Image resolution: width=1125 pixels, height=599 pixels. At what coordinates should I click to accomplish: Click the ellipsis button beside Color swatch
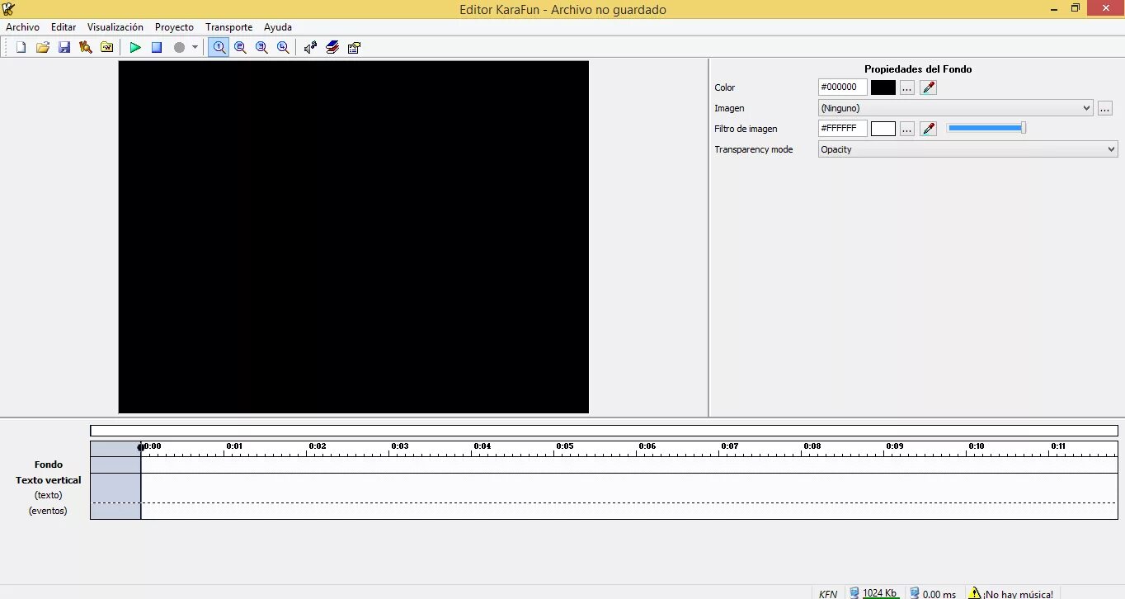click(906, 87)
